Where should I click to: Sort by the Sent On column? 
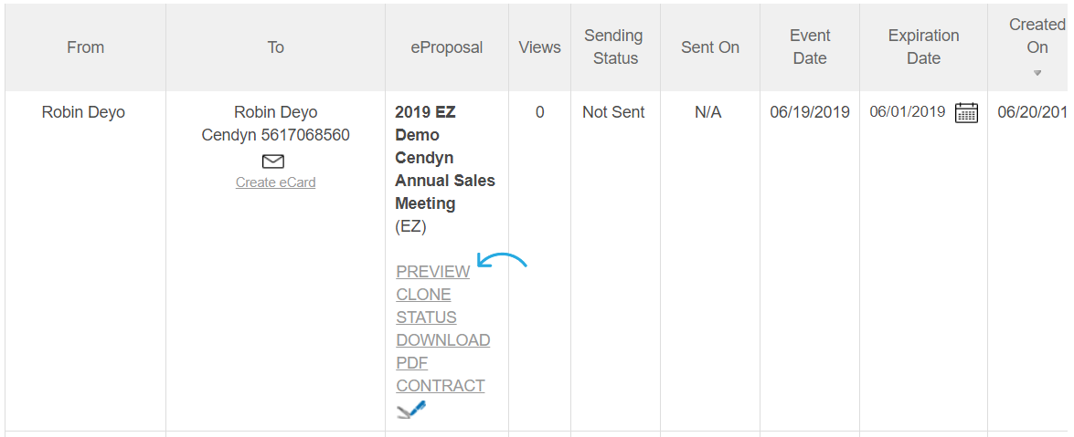point(709,47)
